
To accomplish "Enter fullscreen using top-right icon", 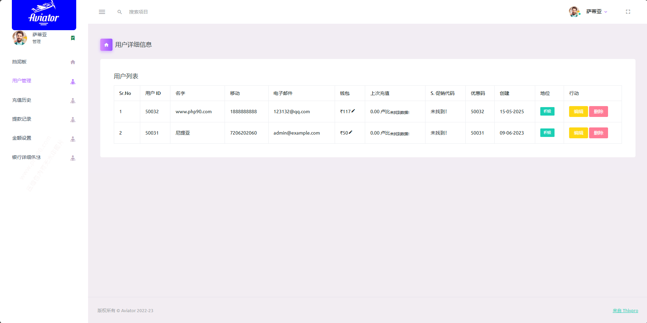I will (x=628, y=12).
